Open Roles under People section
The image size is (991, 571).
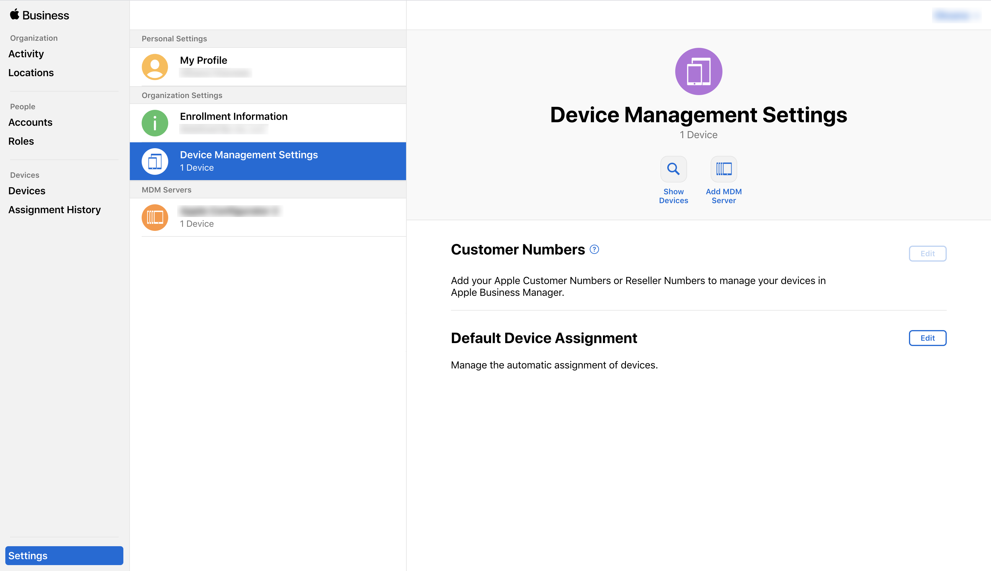[20, 141]
